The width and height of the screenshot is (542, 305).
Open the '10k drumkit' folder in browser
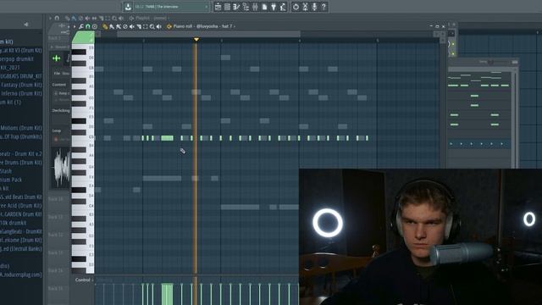point(14,223)
